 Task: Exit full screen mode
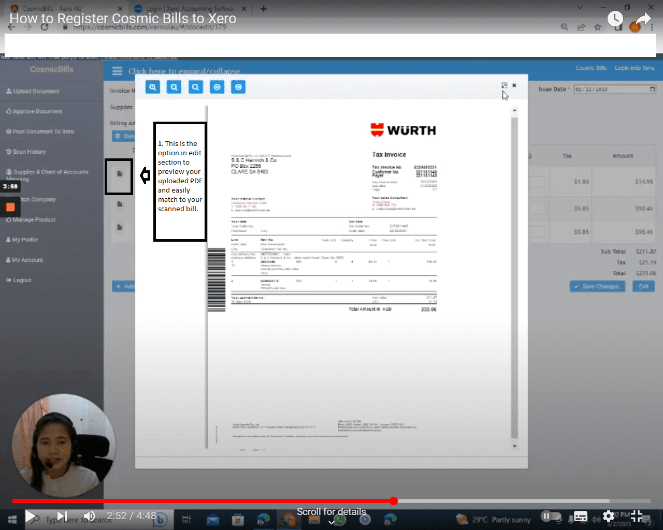(637, 516)
